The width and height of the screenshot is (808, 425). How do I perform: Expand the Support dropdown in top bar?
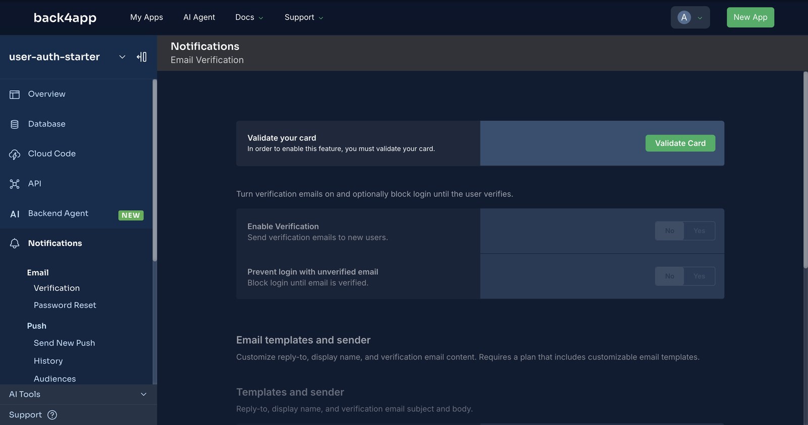[304, 17]
